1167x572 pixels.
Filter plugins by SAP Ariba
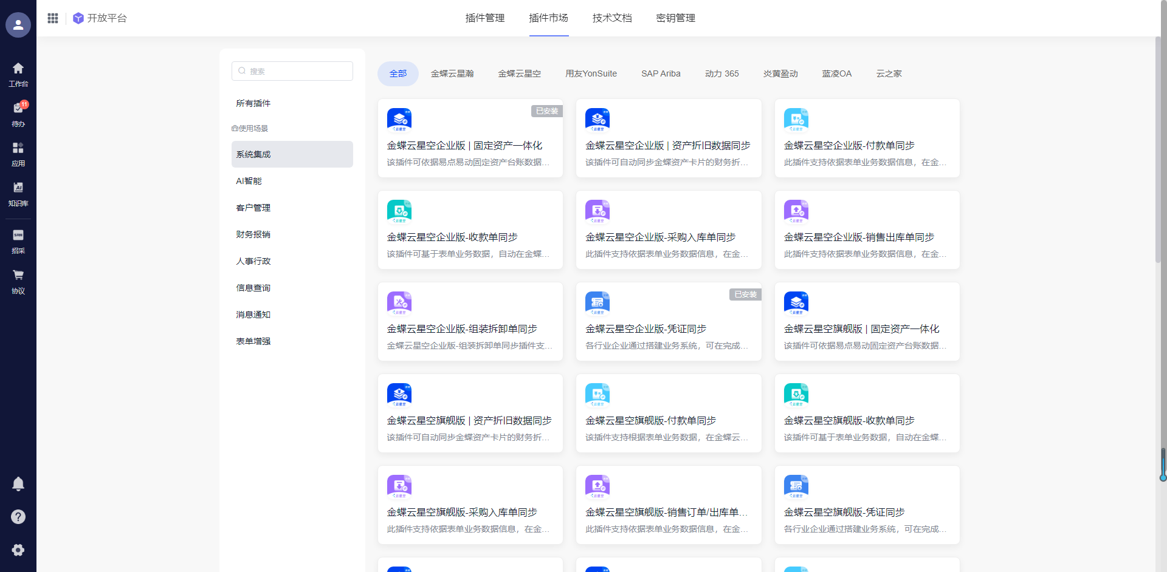tap(661, 73)
